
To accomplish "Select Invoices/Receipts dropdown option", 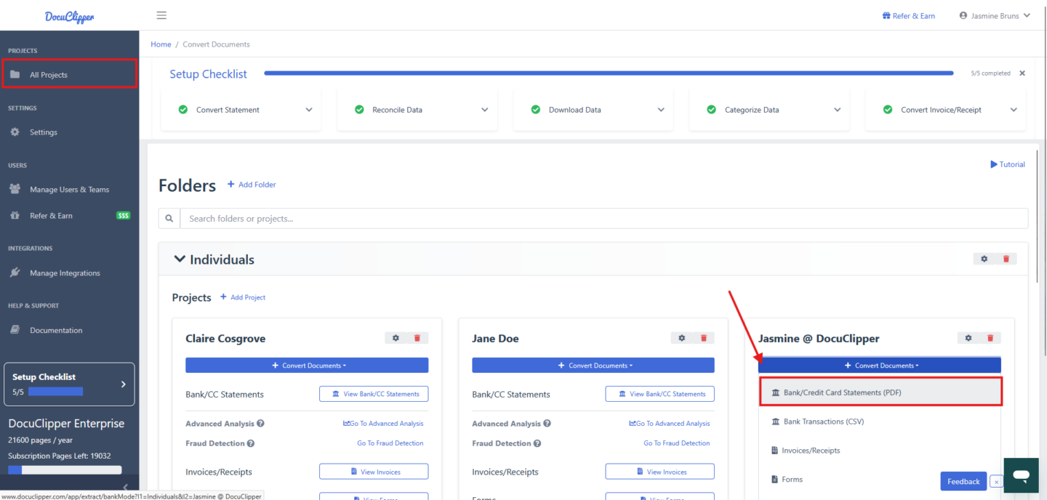I will (880, 451).
